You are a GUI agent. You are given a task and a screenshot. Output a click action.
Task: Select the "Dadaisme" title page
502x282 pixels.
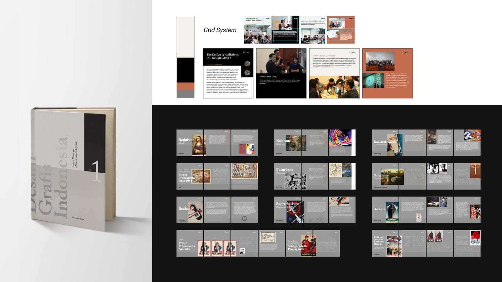(190, 143)
